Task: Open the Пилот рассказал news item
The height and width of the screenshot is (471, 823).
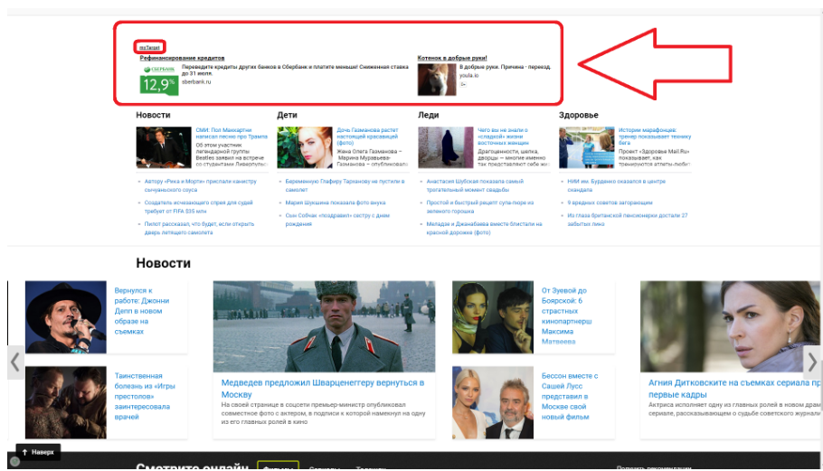Action: tap(199, 228)
